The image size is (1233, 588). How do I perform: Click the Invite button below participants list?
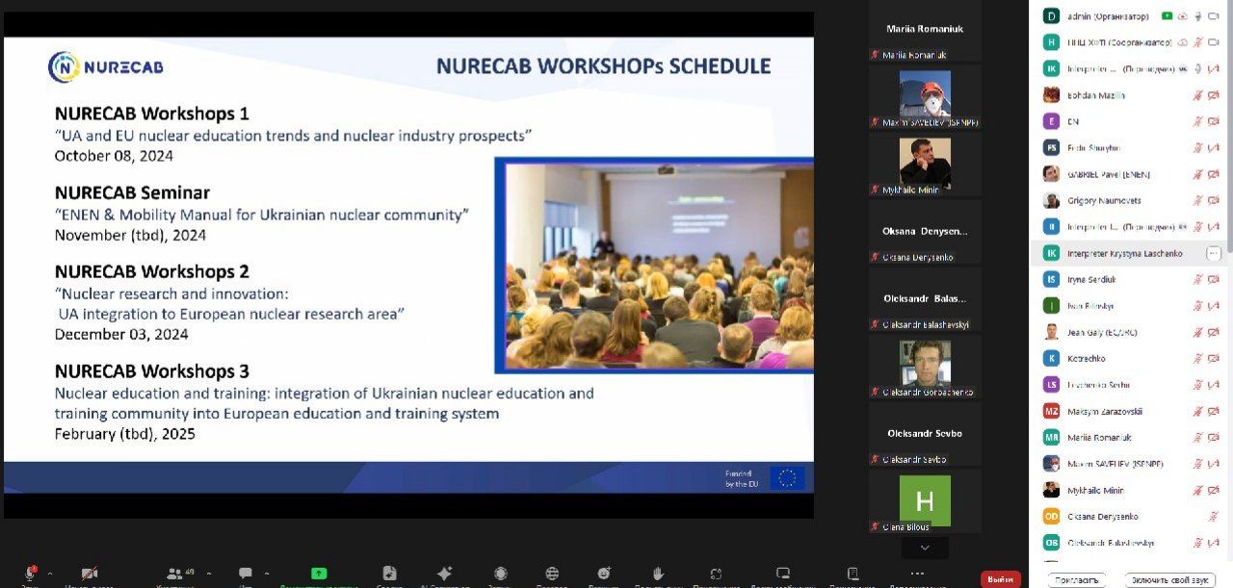coord(1076,580)
